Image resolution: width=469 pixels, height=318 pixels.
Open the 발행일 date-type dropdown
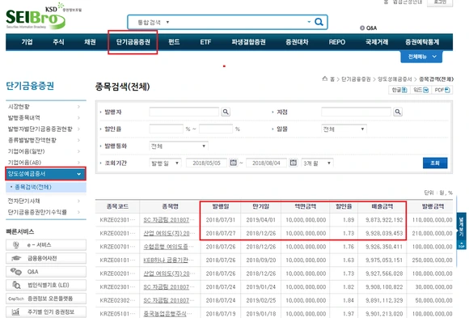click(165, 163)
